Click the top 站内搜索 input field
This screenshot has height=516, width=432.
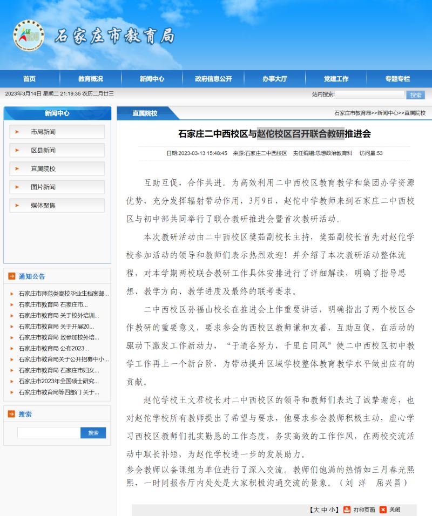[x=369, y=94]
